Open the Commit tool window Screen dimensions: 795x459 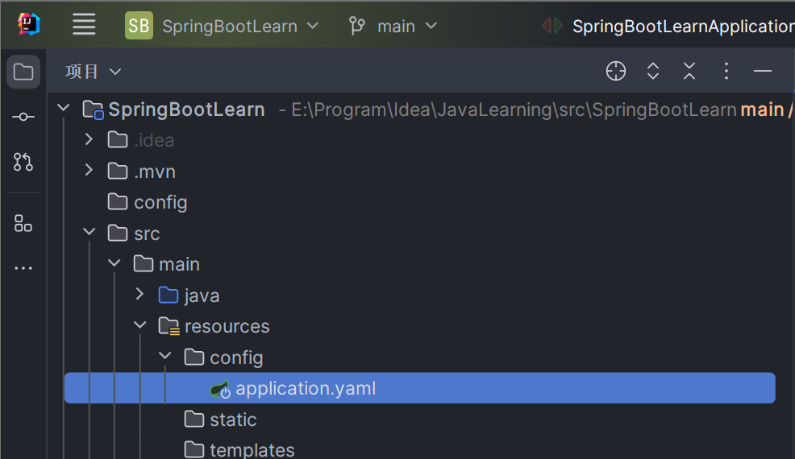click(23, 117)
